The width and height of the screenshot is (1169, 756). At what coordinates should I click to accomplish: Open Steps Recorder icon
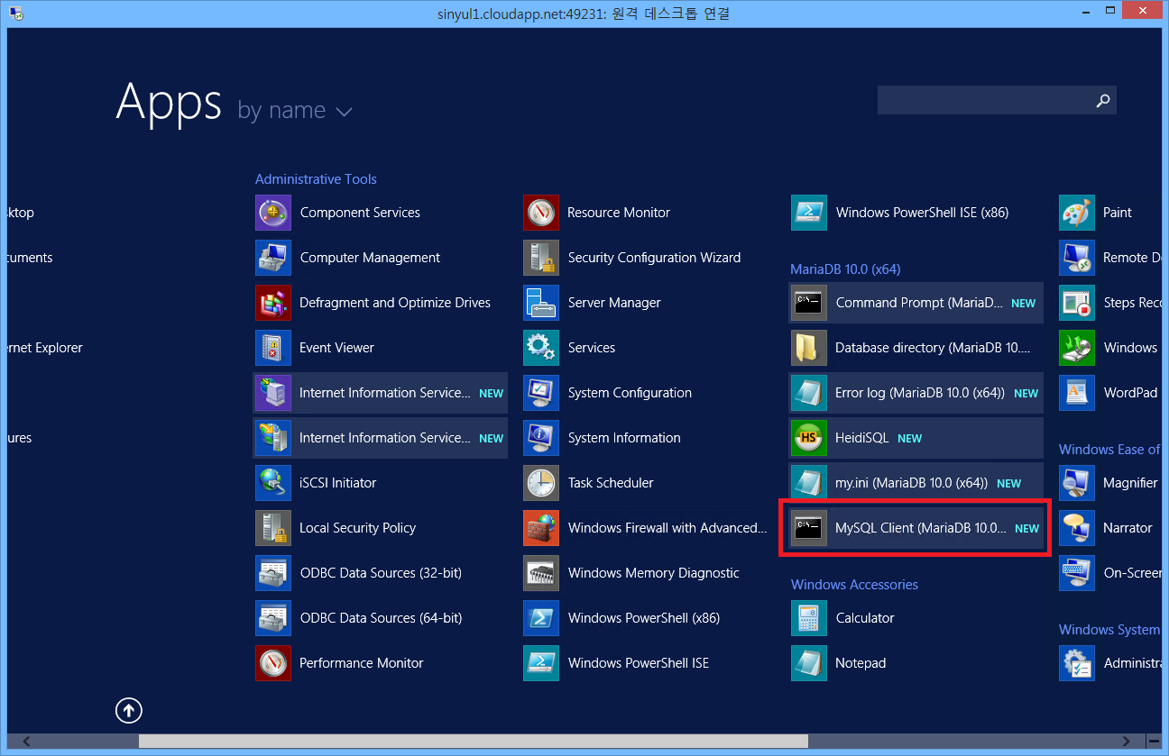(x=1077, y=303)
